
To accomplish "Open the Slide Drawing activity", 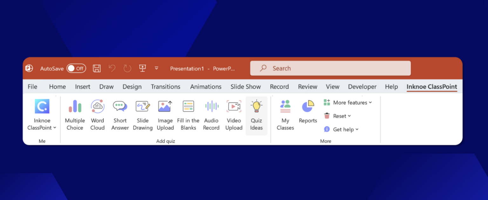I will click(143, 114).
